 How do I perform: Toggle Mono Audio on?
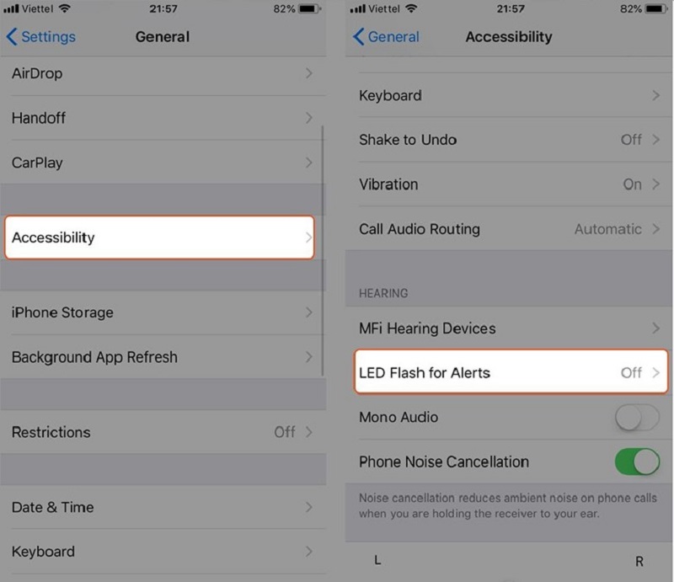(x=637, y=417)
